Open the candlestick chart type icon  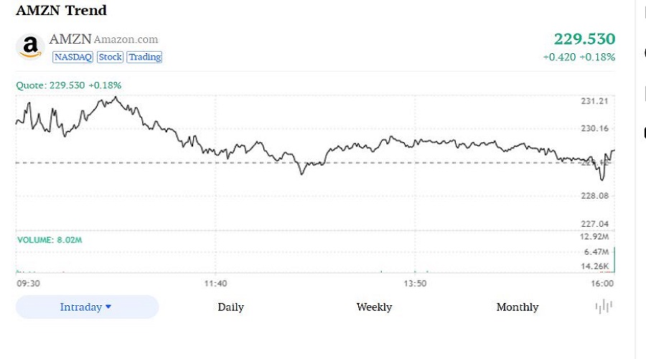click(x=604, y=307)
